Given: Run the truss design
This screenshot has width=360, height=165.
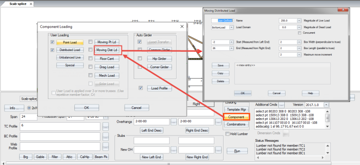Looking at the screenshot, I should [x=237, y=151].
